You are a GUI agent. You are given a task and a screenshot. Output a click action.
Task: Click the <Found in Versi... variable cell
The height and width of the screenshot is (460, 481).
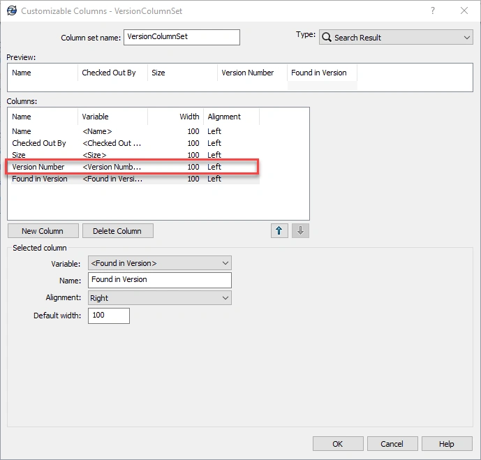click(x=112, y=179)
